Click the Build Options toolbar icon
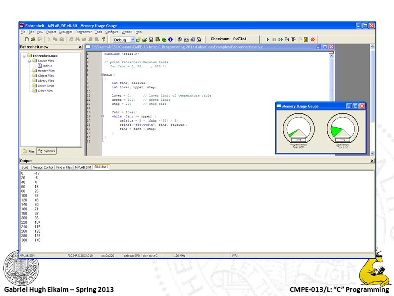 click(x=157, y=39)
